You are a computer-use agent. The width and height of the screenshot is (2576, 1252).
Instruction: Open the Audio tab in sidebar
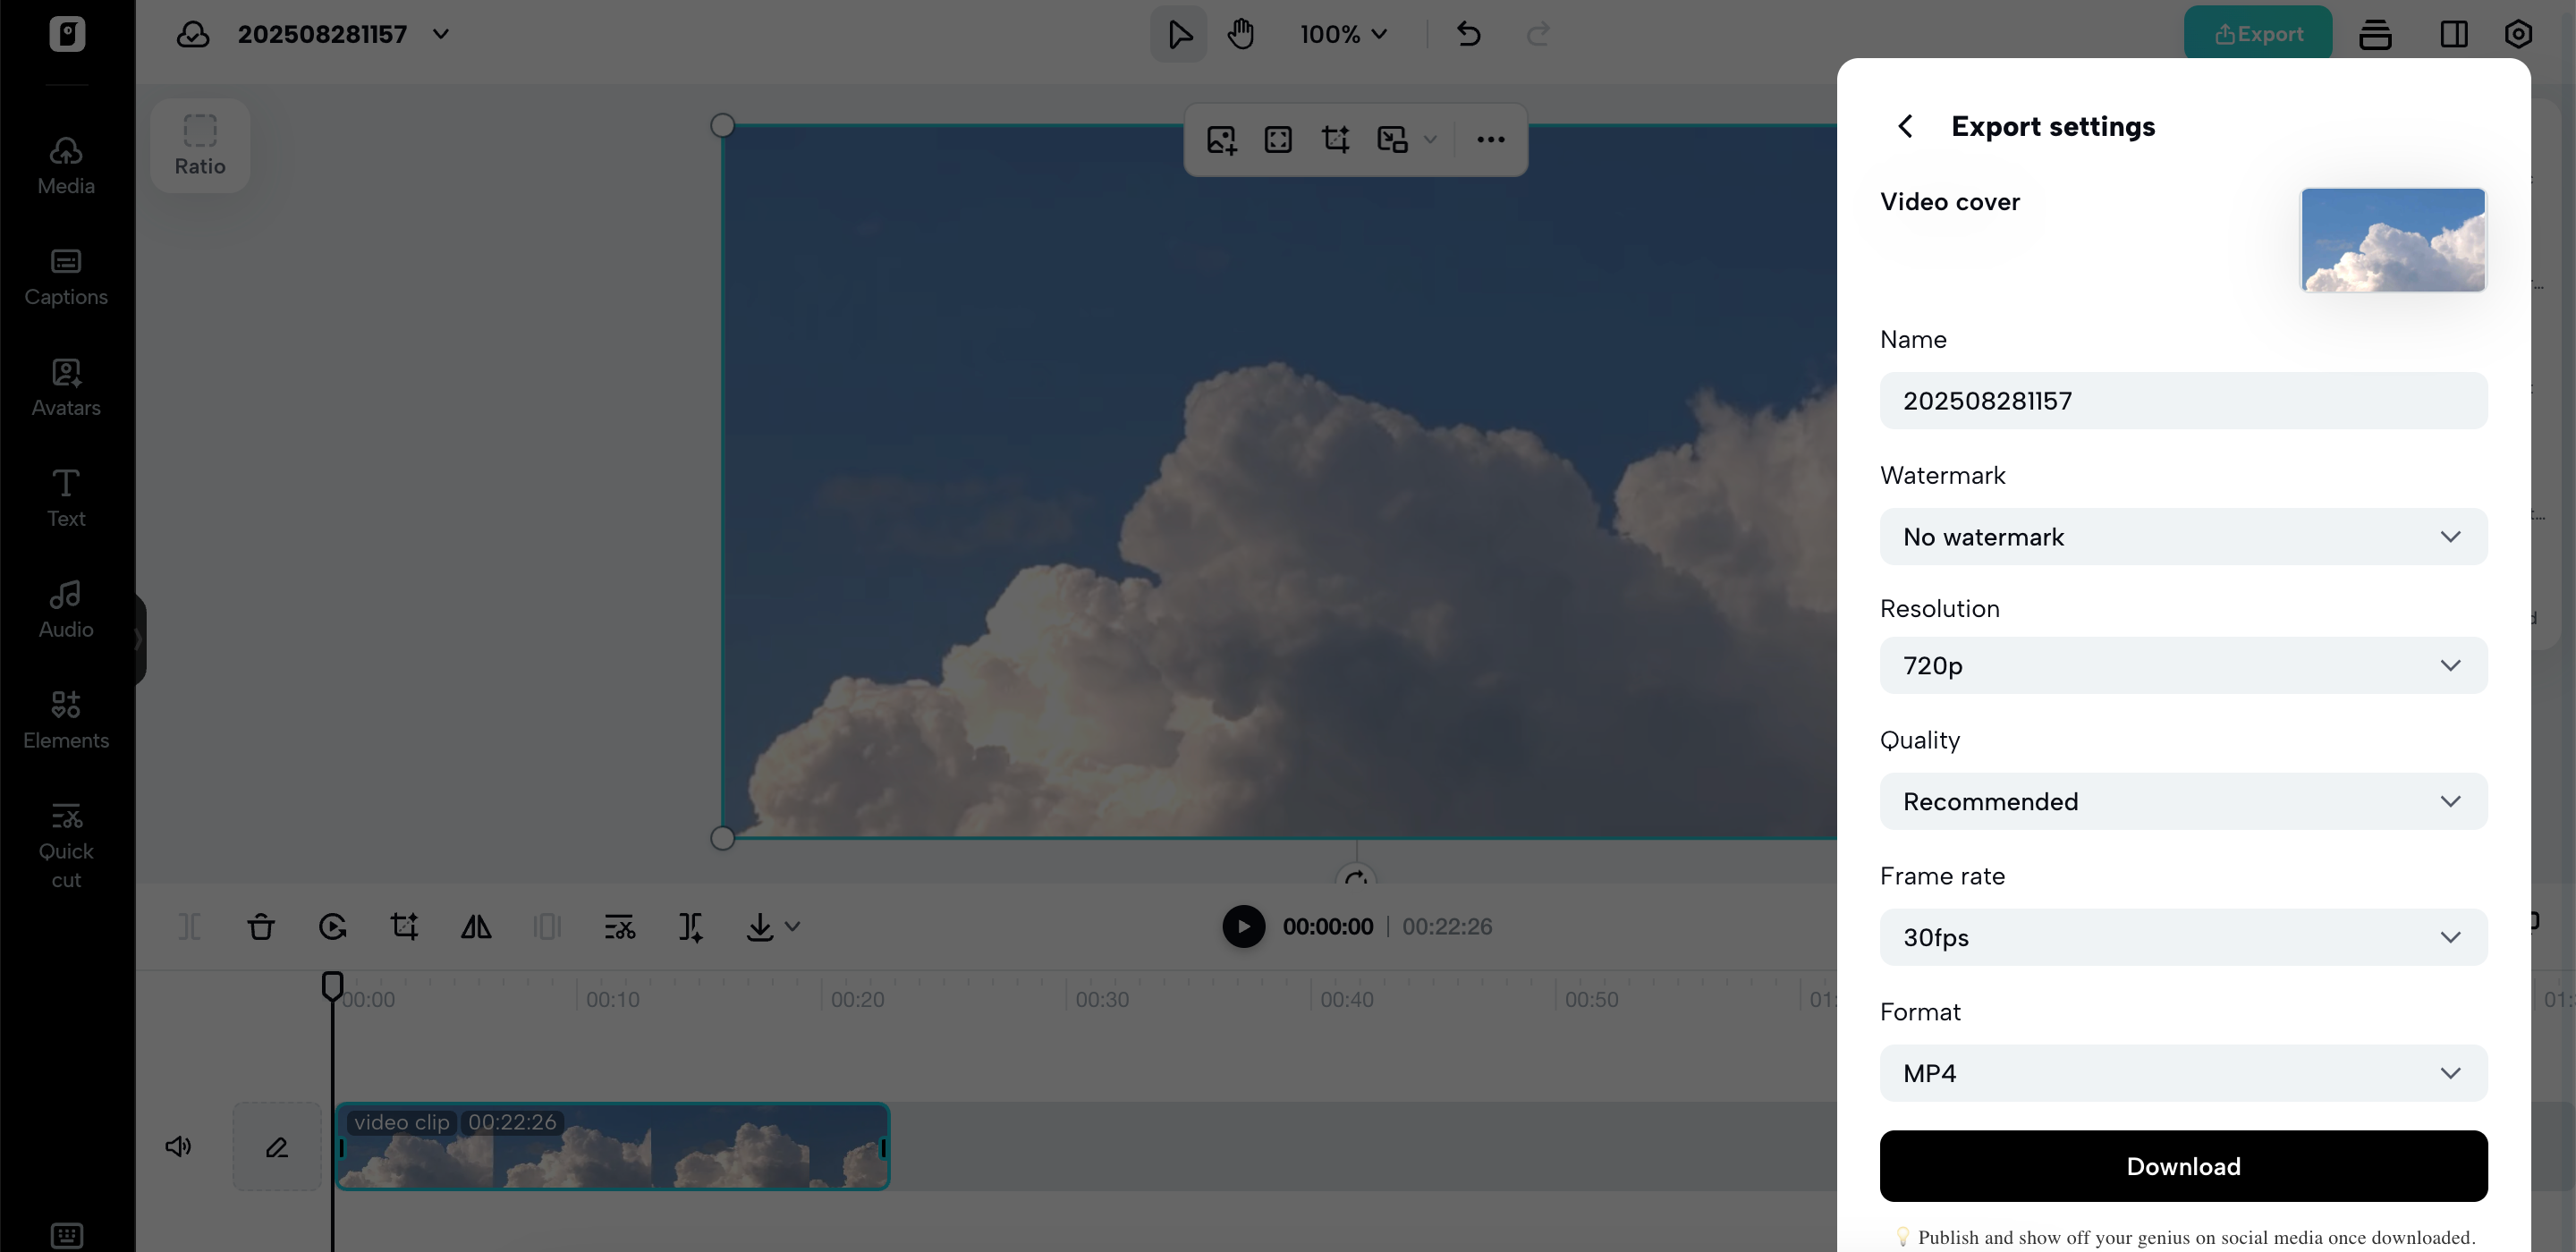[66, 609]
